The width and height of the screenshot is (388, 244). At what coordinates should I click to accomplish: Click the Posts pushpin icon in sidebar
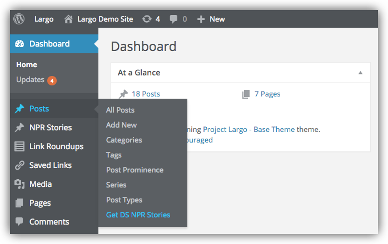(19, 109)
